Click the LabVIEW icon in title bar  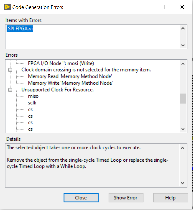[x=7, y=7]
